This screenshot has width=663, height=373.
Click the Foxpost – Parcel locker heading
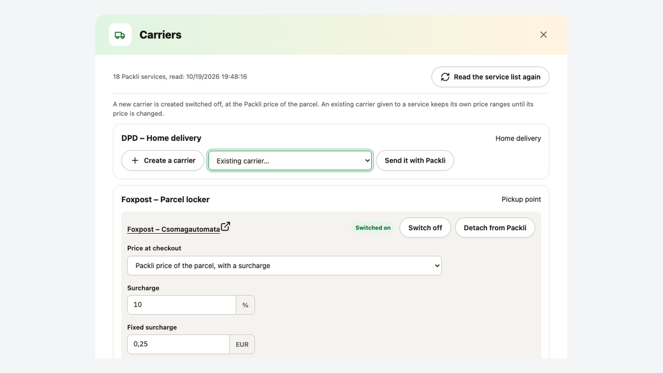(165, 199)
